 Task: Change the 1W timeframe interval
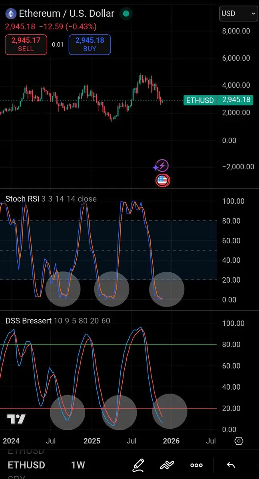point(78,465)
